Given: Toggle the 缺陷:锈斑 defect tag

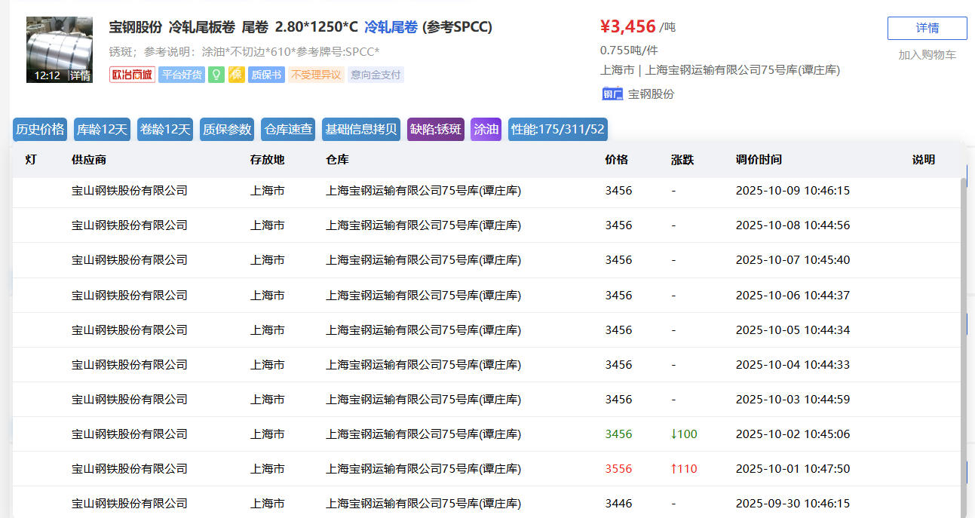Looking at the screenshot, I should pos(435,129).
